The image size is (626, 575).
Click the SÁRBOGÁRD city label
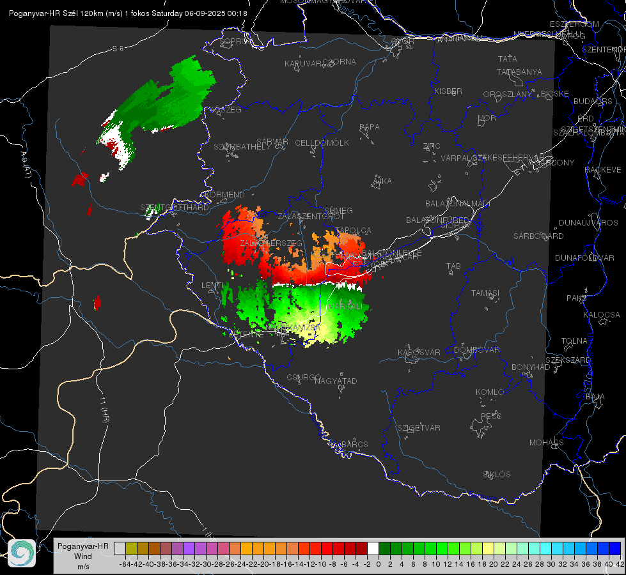point(538,236)
